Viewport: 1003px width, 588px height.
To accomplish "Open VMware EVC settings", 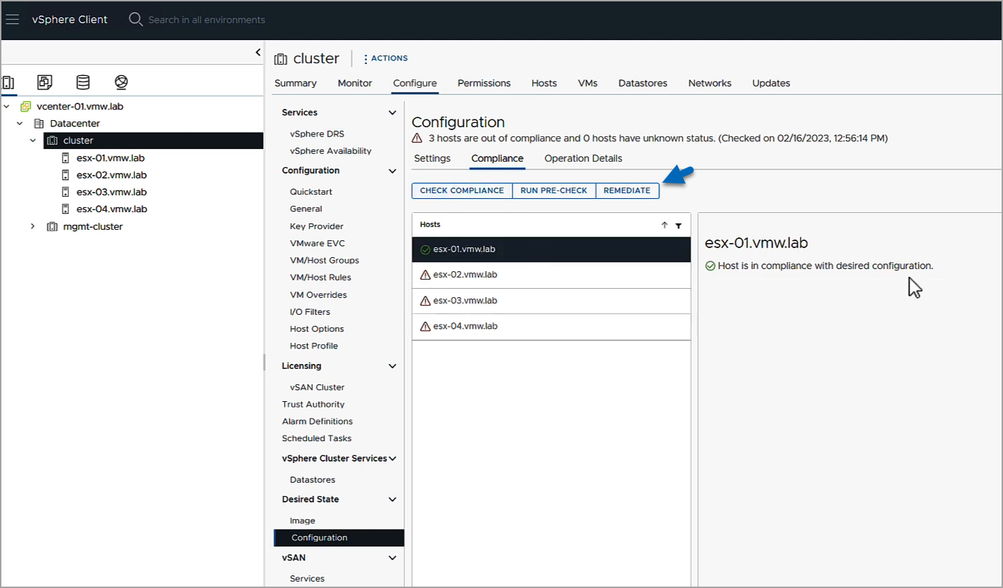I will 317,243.
